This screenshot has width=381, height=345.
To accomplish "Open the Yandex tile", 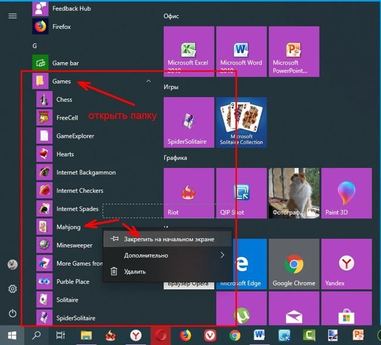I will pos(346,264).
